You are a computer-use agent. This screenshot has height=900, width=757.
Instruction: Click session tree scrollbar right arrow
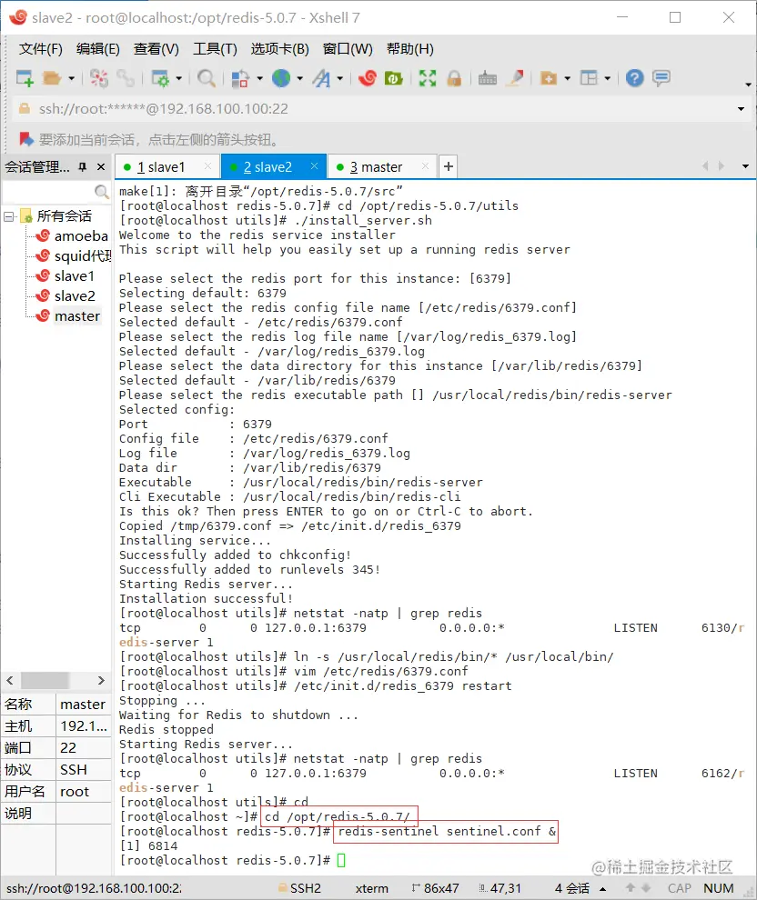(101, 680)
